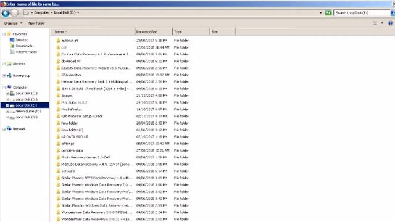Click Do Your Data Recovery folder icon
This screenshot has width=395, height=222.
(58, 54)
